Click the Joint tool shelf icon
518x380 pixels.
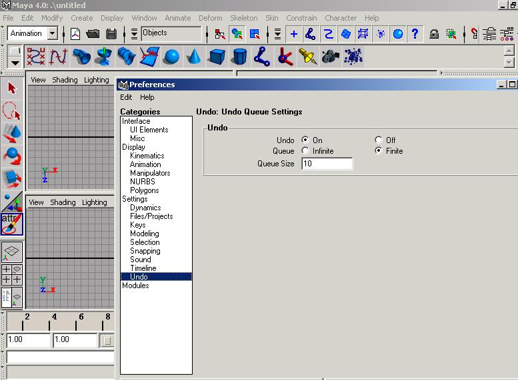point(261,57)
